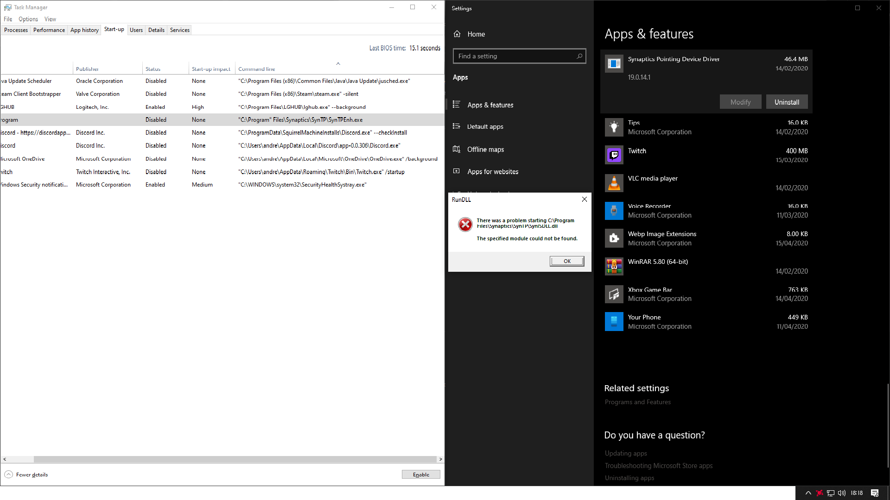
Task: Select the Java Update Scheduler start-up row
Action: tap(222, 81)
